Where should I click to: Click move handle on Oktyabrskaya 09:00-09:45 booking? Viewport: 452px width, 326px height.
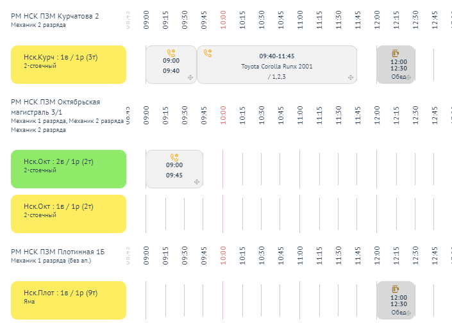tap(197, 183)
